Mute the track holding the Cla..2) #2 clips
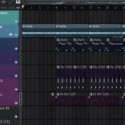 coord(16,76)
